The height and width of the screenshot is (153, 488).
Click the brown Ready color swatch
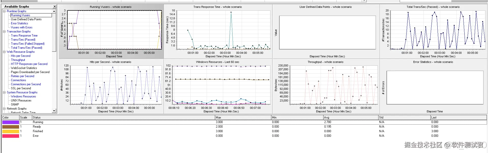coord(10,127)
